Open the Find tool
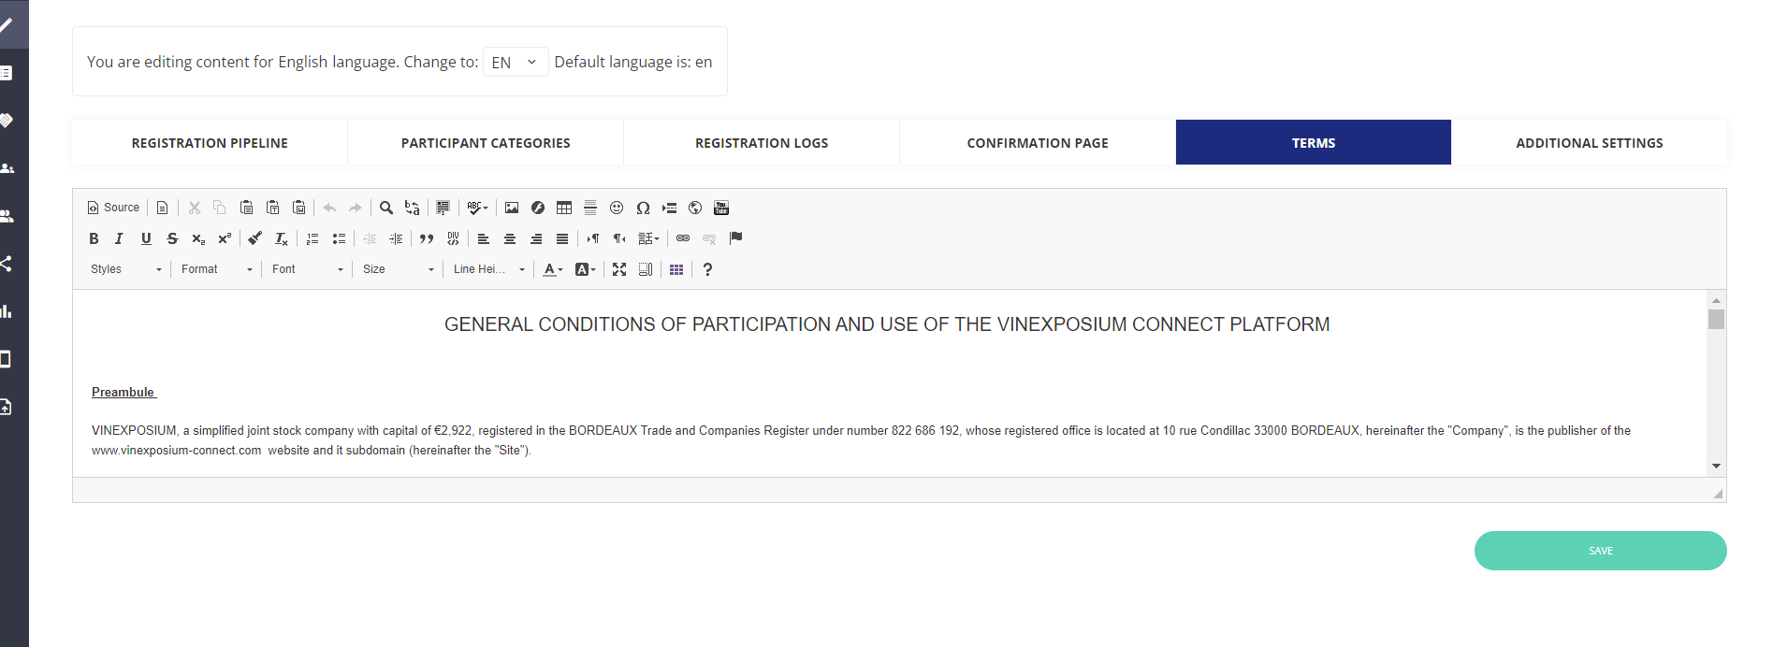This screenshot has width=1773, height=647. click(x=386, y=208)
